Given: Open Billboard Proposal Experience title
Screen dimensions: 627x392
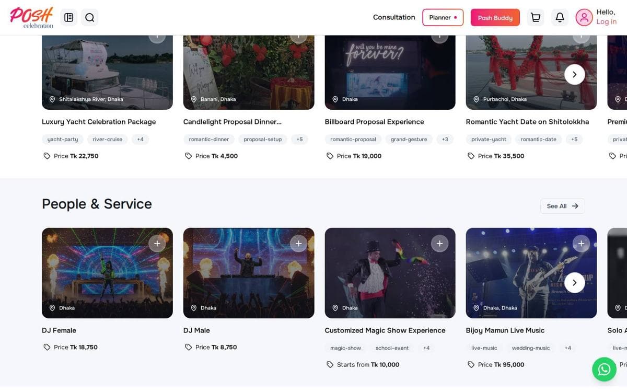Looking at the screenshot, I should pos(375,122).
